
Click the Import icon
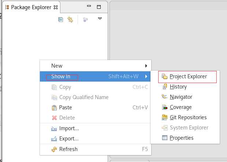coord(54,129)
